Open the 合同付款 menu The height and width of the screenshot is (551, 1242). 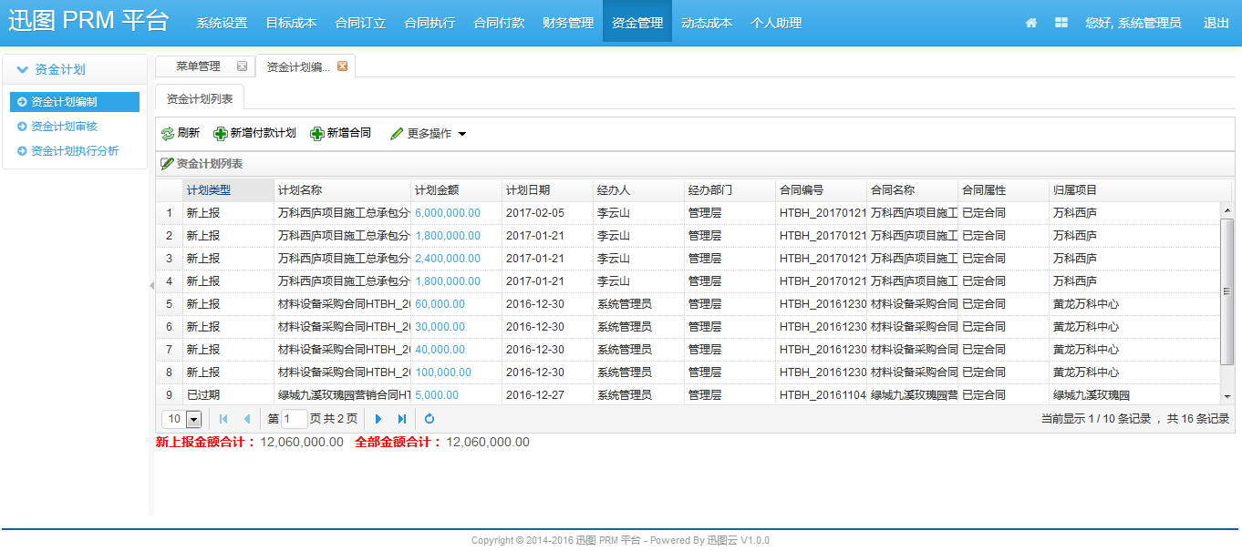click(x=499, y=23)
